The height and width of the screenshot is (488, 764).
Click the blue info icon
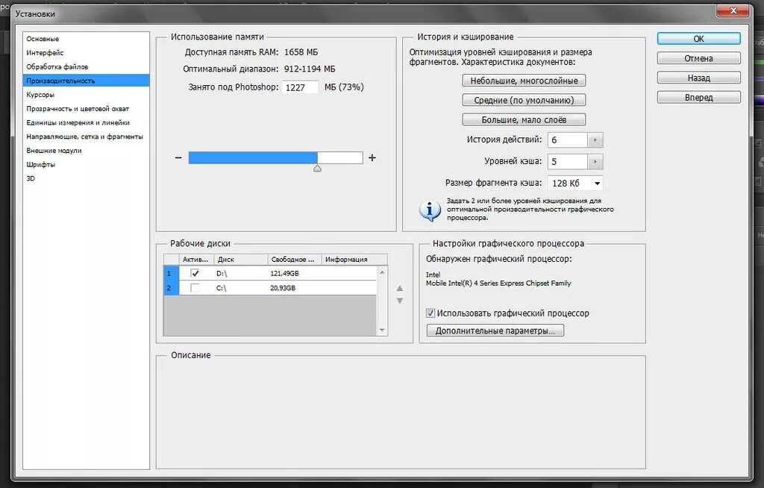coord(430,210)
